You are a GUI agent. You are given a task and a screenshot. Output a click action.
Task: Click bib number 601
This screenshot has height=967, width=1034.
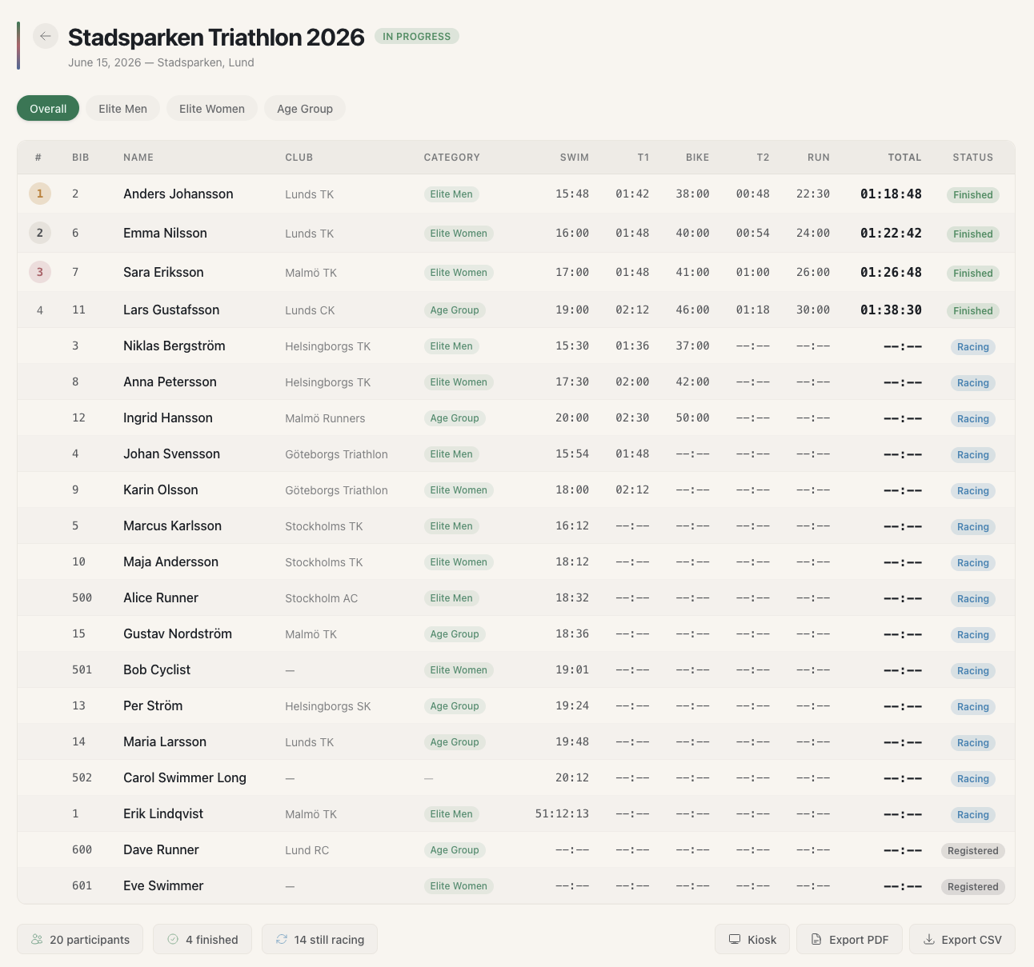[82, 885]
